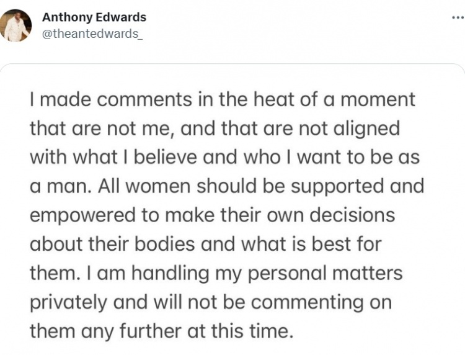
Task: Click the line starting "about their bodies"
Action: 205,244
